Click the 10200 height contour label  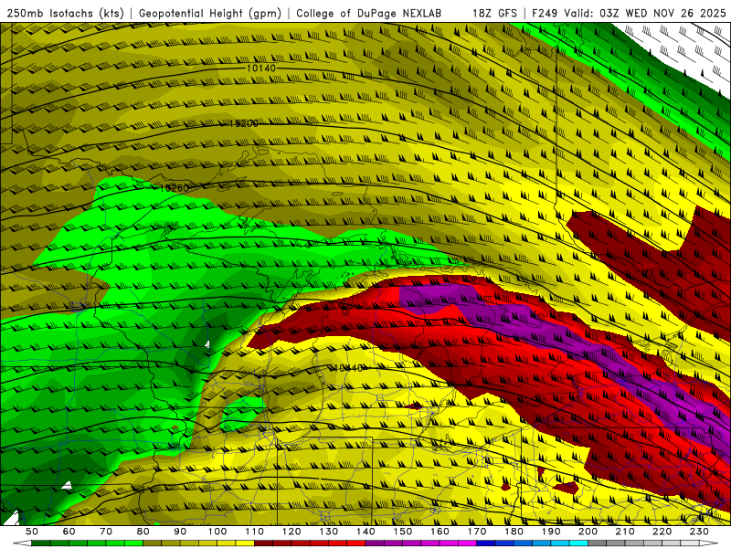(243, 123)
